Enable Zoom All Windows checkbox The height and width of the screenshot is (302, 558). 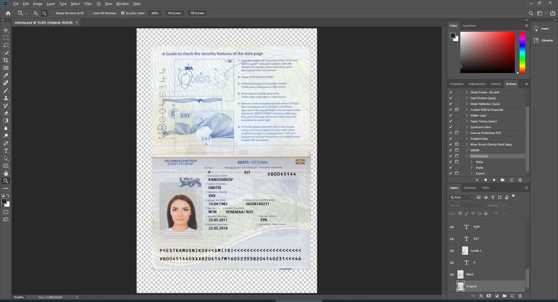tap(90, 13)
